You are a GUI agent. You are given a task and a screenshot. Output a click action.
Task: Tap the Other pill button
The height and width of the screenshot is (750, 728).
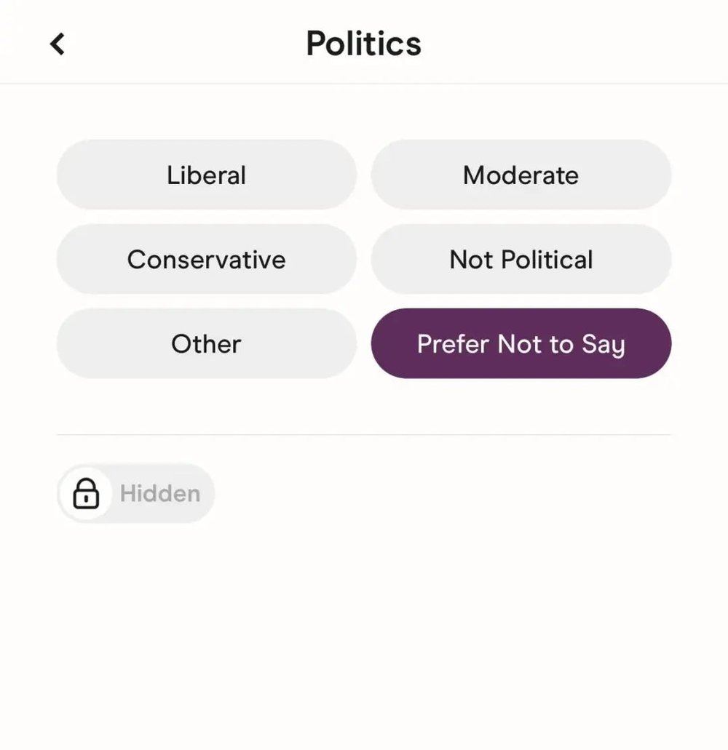[207, 343]
